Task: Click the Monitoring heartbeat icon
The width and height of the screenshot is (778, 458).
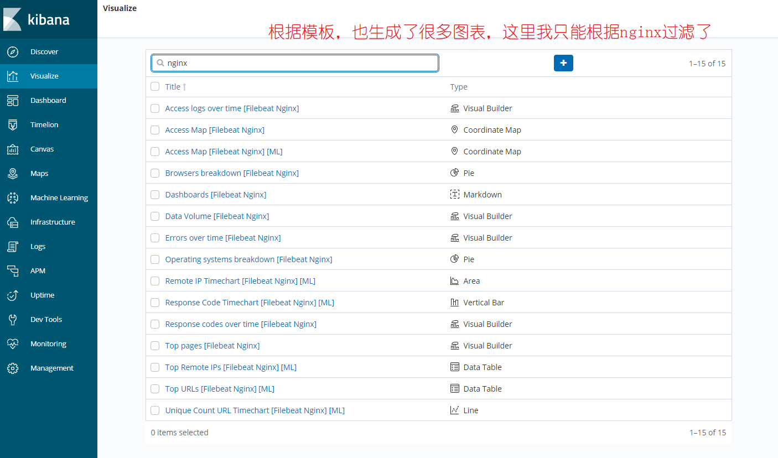Action: pyautogui.click(x=13, y=343)
